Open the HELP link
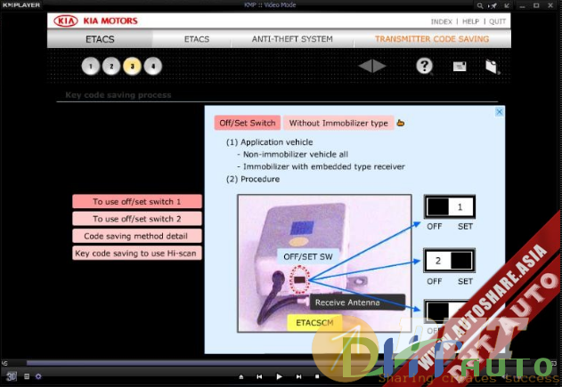 click(x=470, y=21)
